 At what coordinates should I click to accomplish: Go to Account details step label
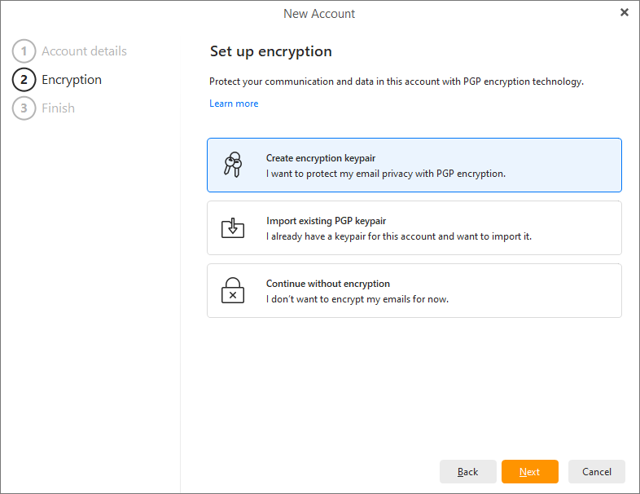pyautogui.click(x=84, y=51)
